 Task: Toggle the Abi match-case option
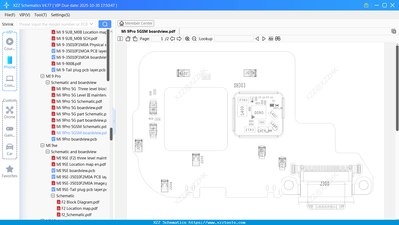coord(271,39)
